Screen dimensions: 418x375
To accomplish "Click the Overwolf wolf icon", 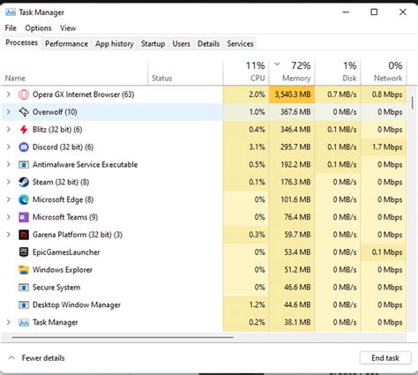I will click(24, 112).
